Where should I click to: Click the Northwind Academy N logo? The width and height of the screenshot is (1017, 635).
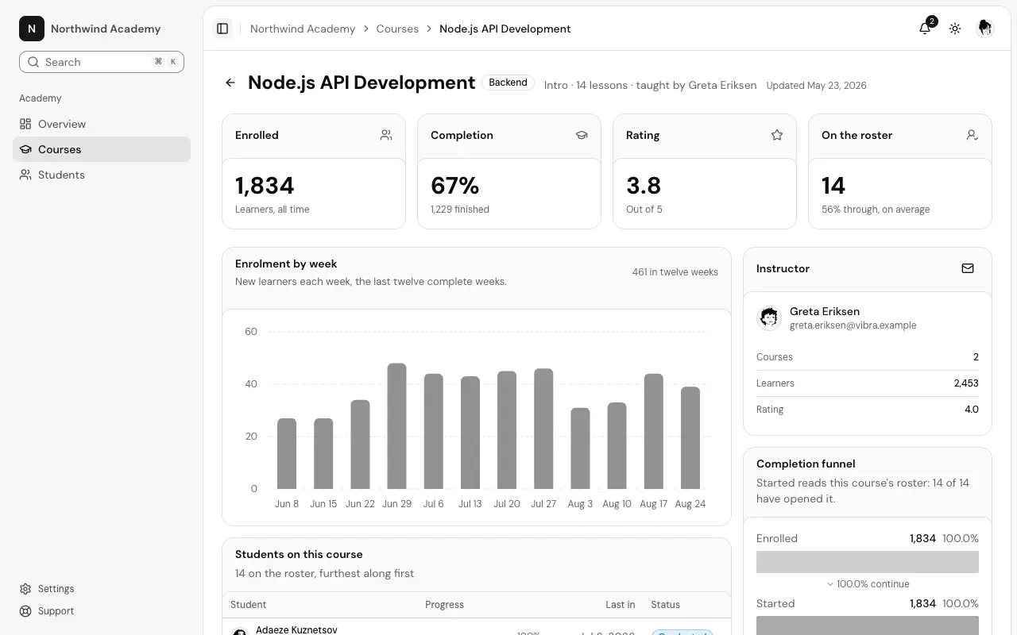point(32,29)
